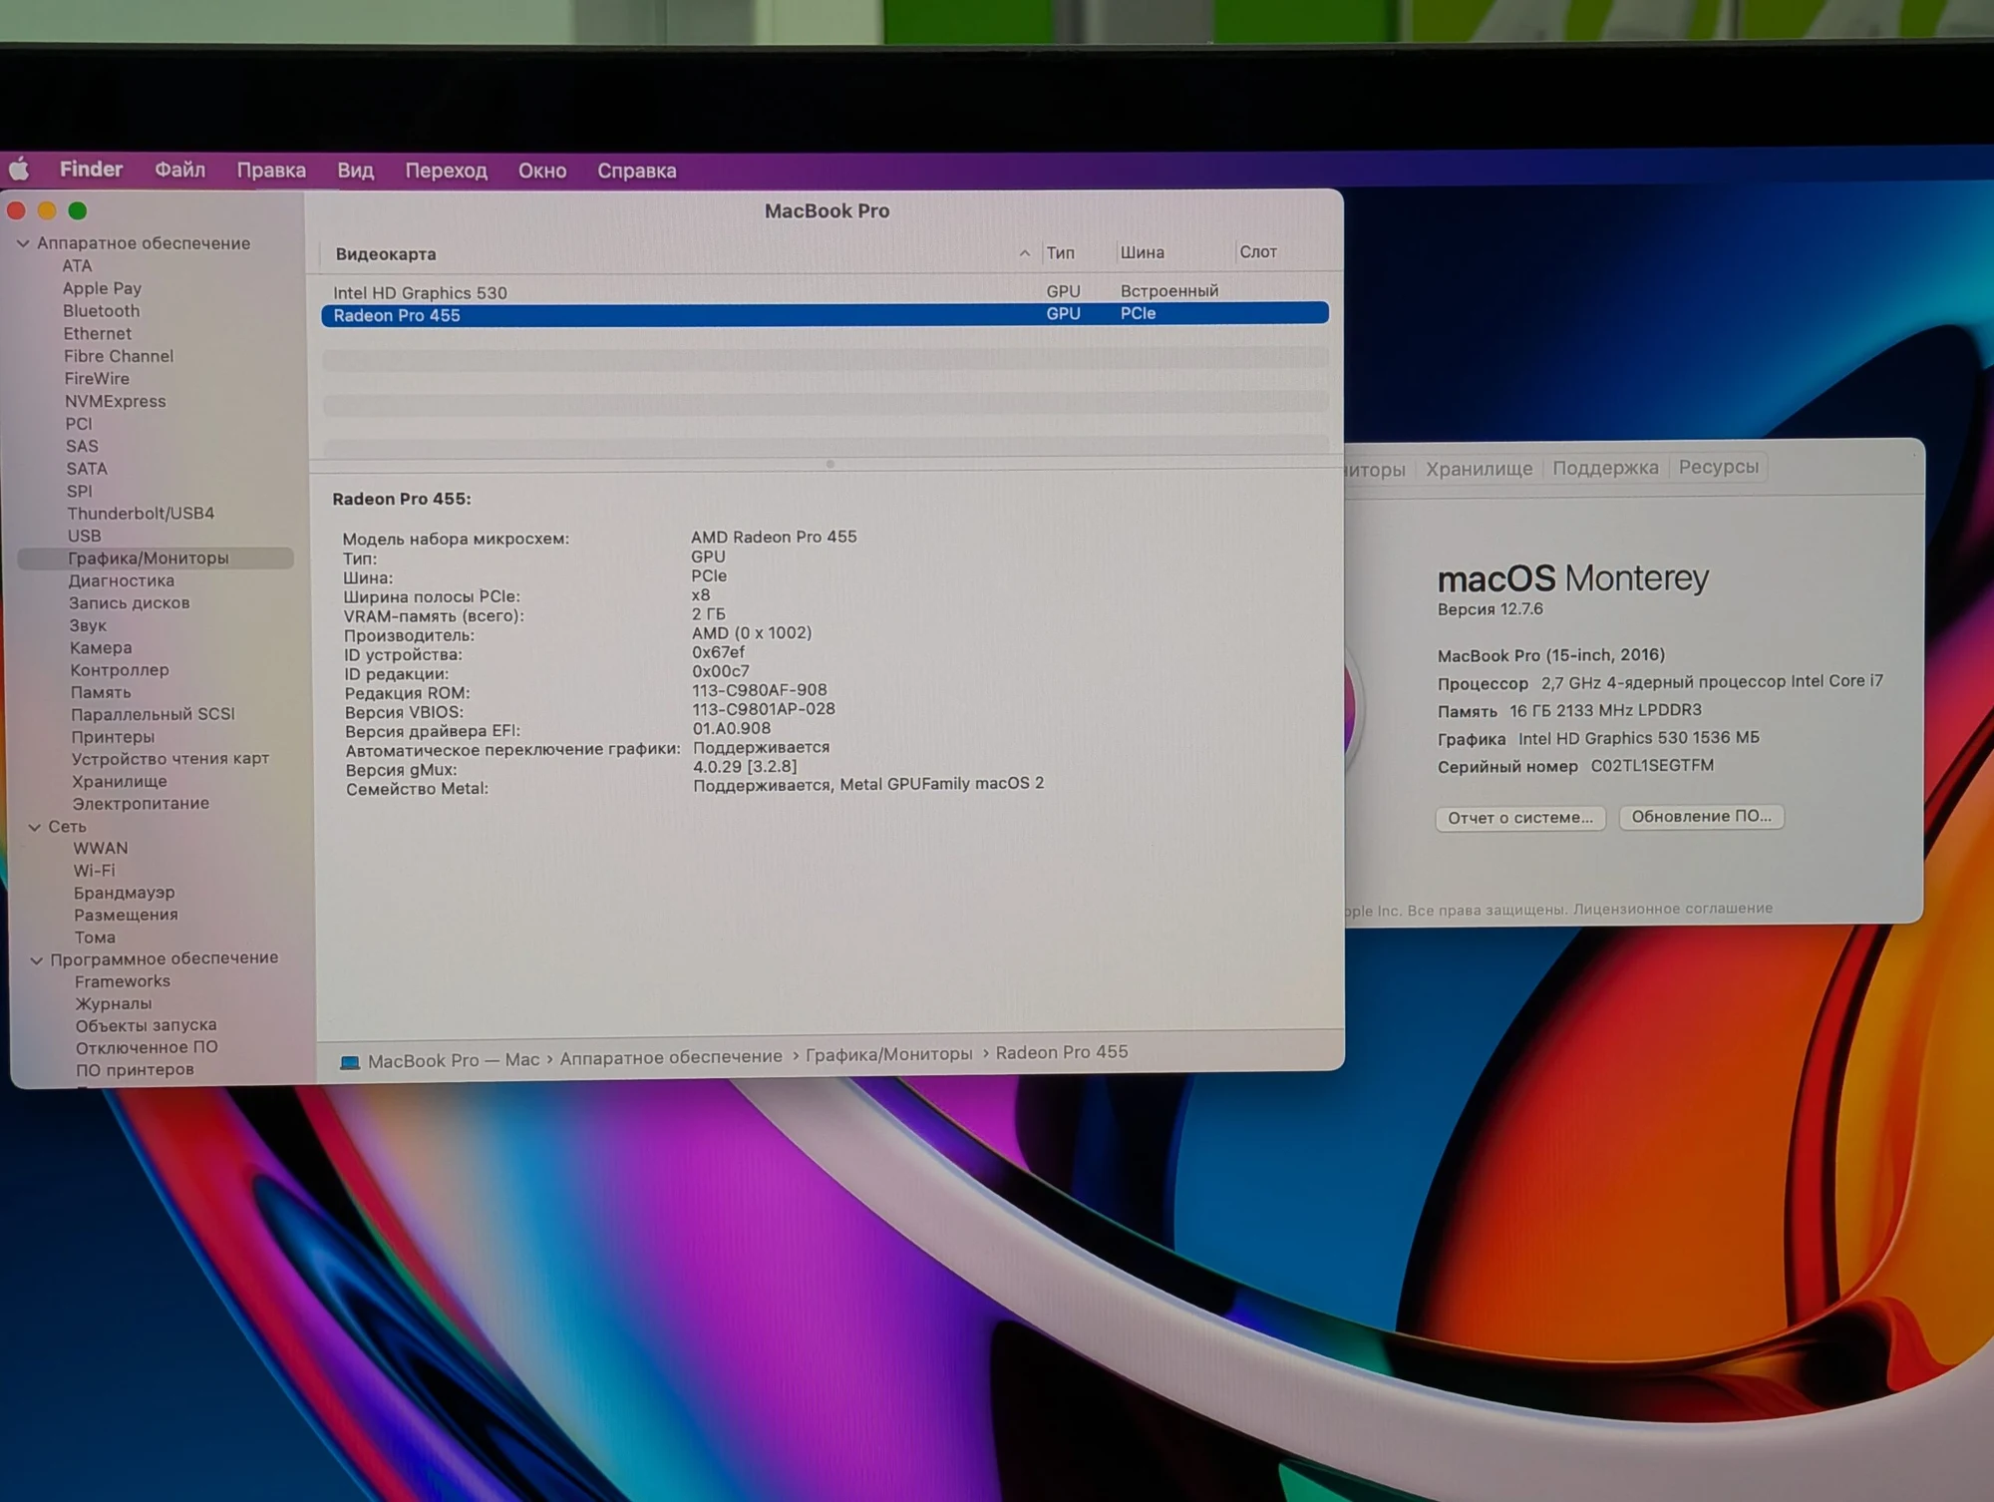Select Bluetooth in the sidebar
1994x1502 pixels.
(101, 311)
